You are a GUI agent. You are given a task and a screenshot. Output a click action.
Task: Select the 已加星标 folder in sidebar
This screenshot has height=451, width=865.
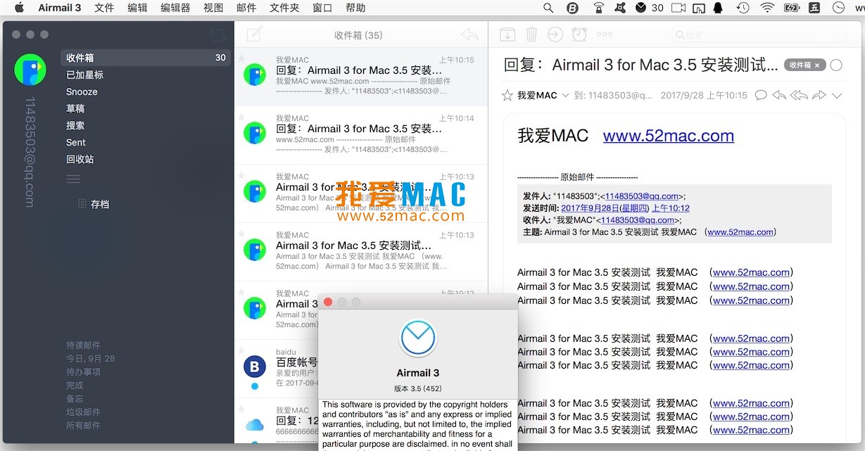click(x=84, y=75)
